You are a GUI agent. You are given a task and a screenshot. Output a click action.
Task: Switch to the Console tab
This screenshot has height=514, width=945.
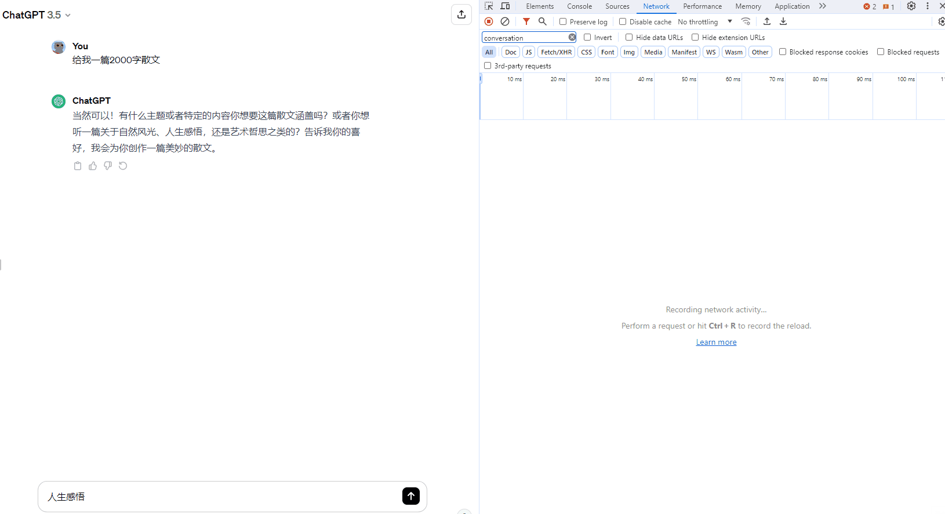(x=579, y=6)
